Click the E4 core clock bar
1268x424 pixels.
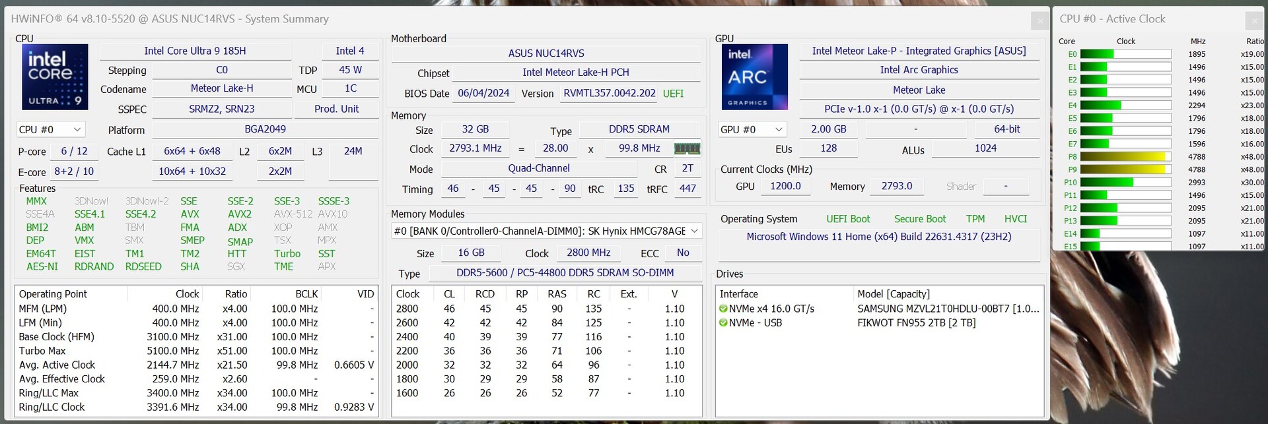(1125, 106)
